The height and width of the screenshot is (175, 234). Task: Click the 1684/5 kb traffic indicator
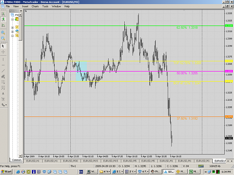click(x=215, y=166)
